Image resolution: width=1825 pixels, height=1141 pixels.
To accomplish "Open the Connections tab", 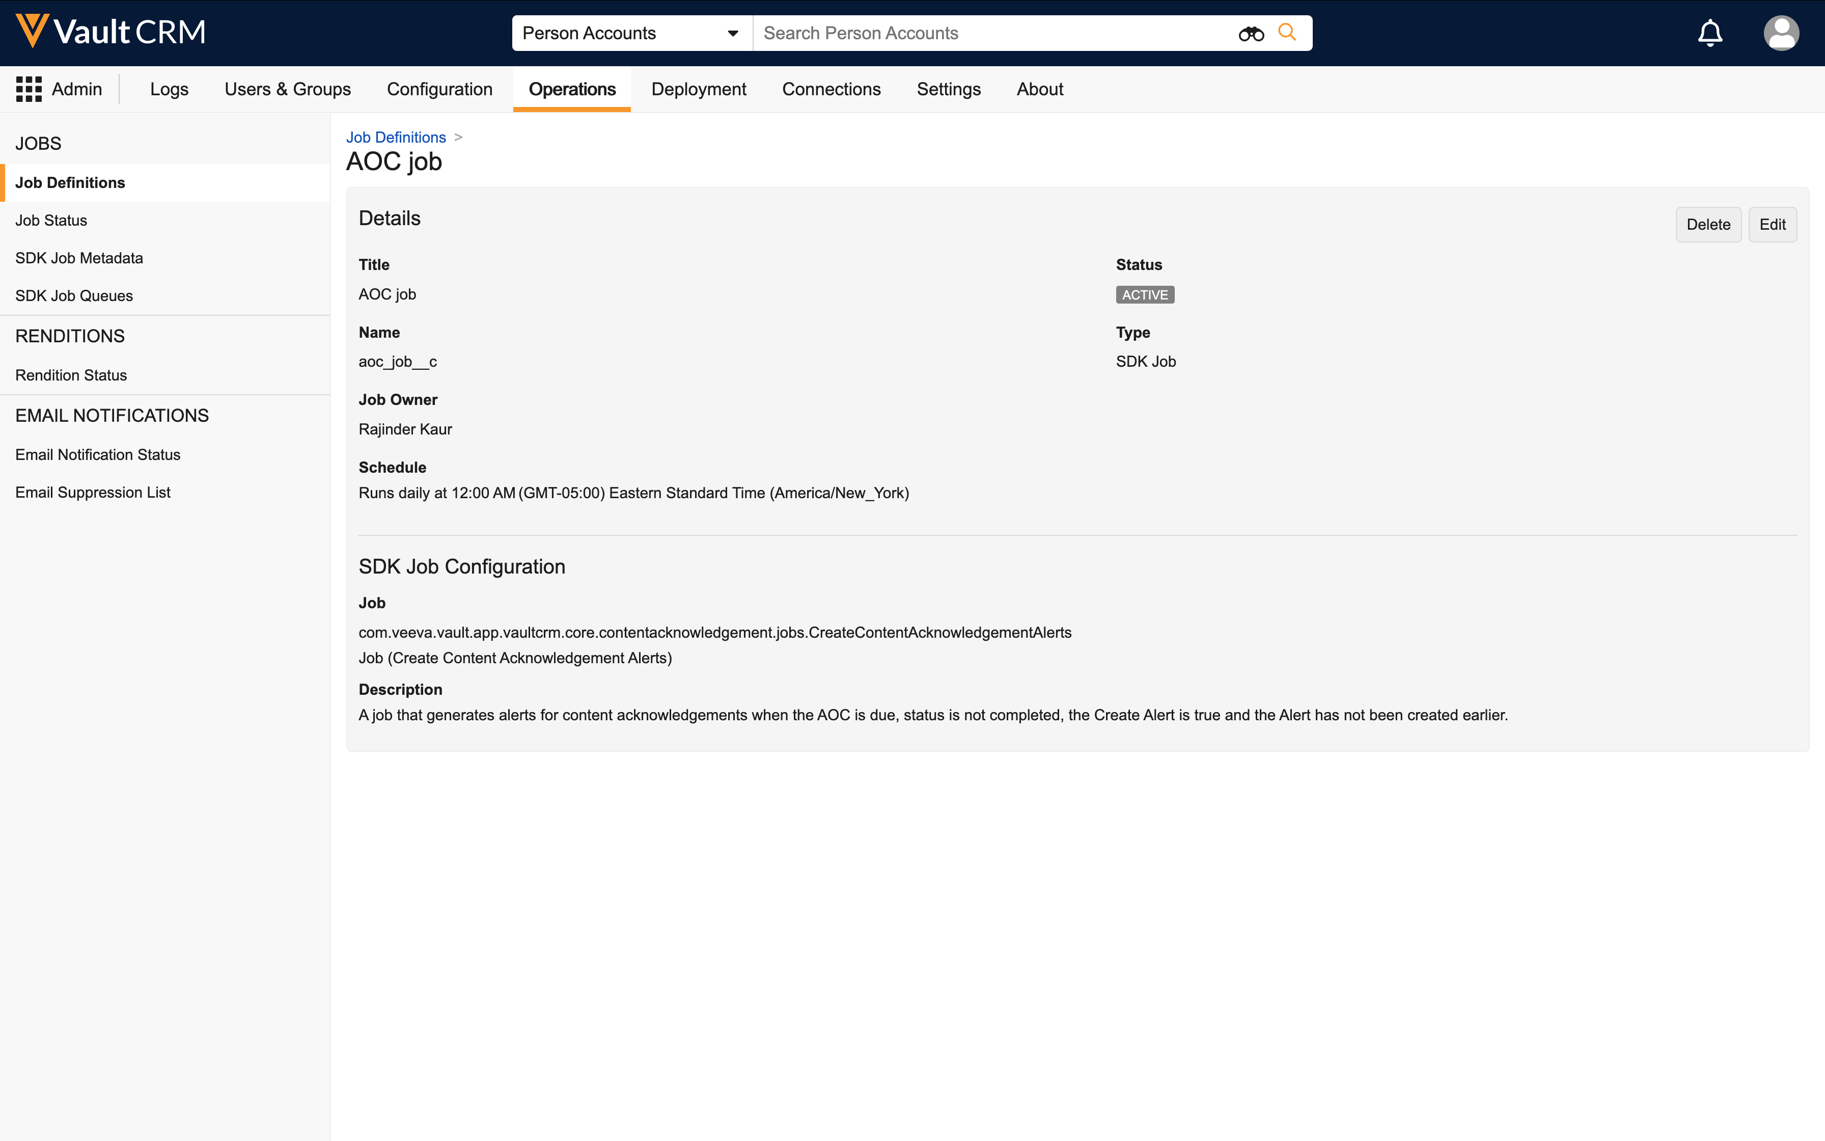I will [831, 89].
